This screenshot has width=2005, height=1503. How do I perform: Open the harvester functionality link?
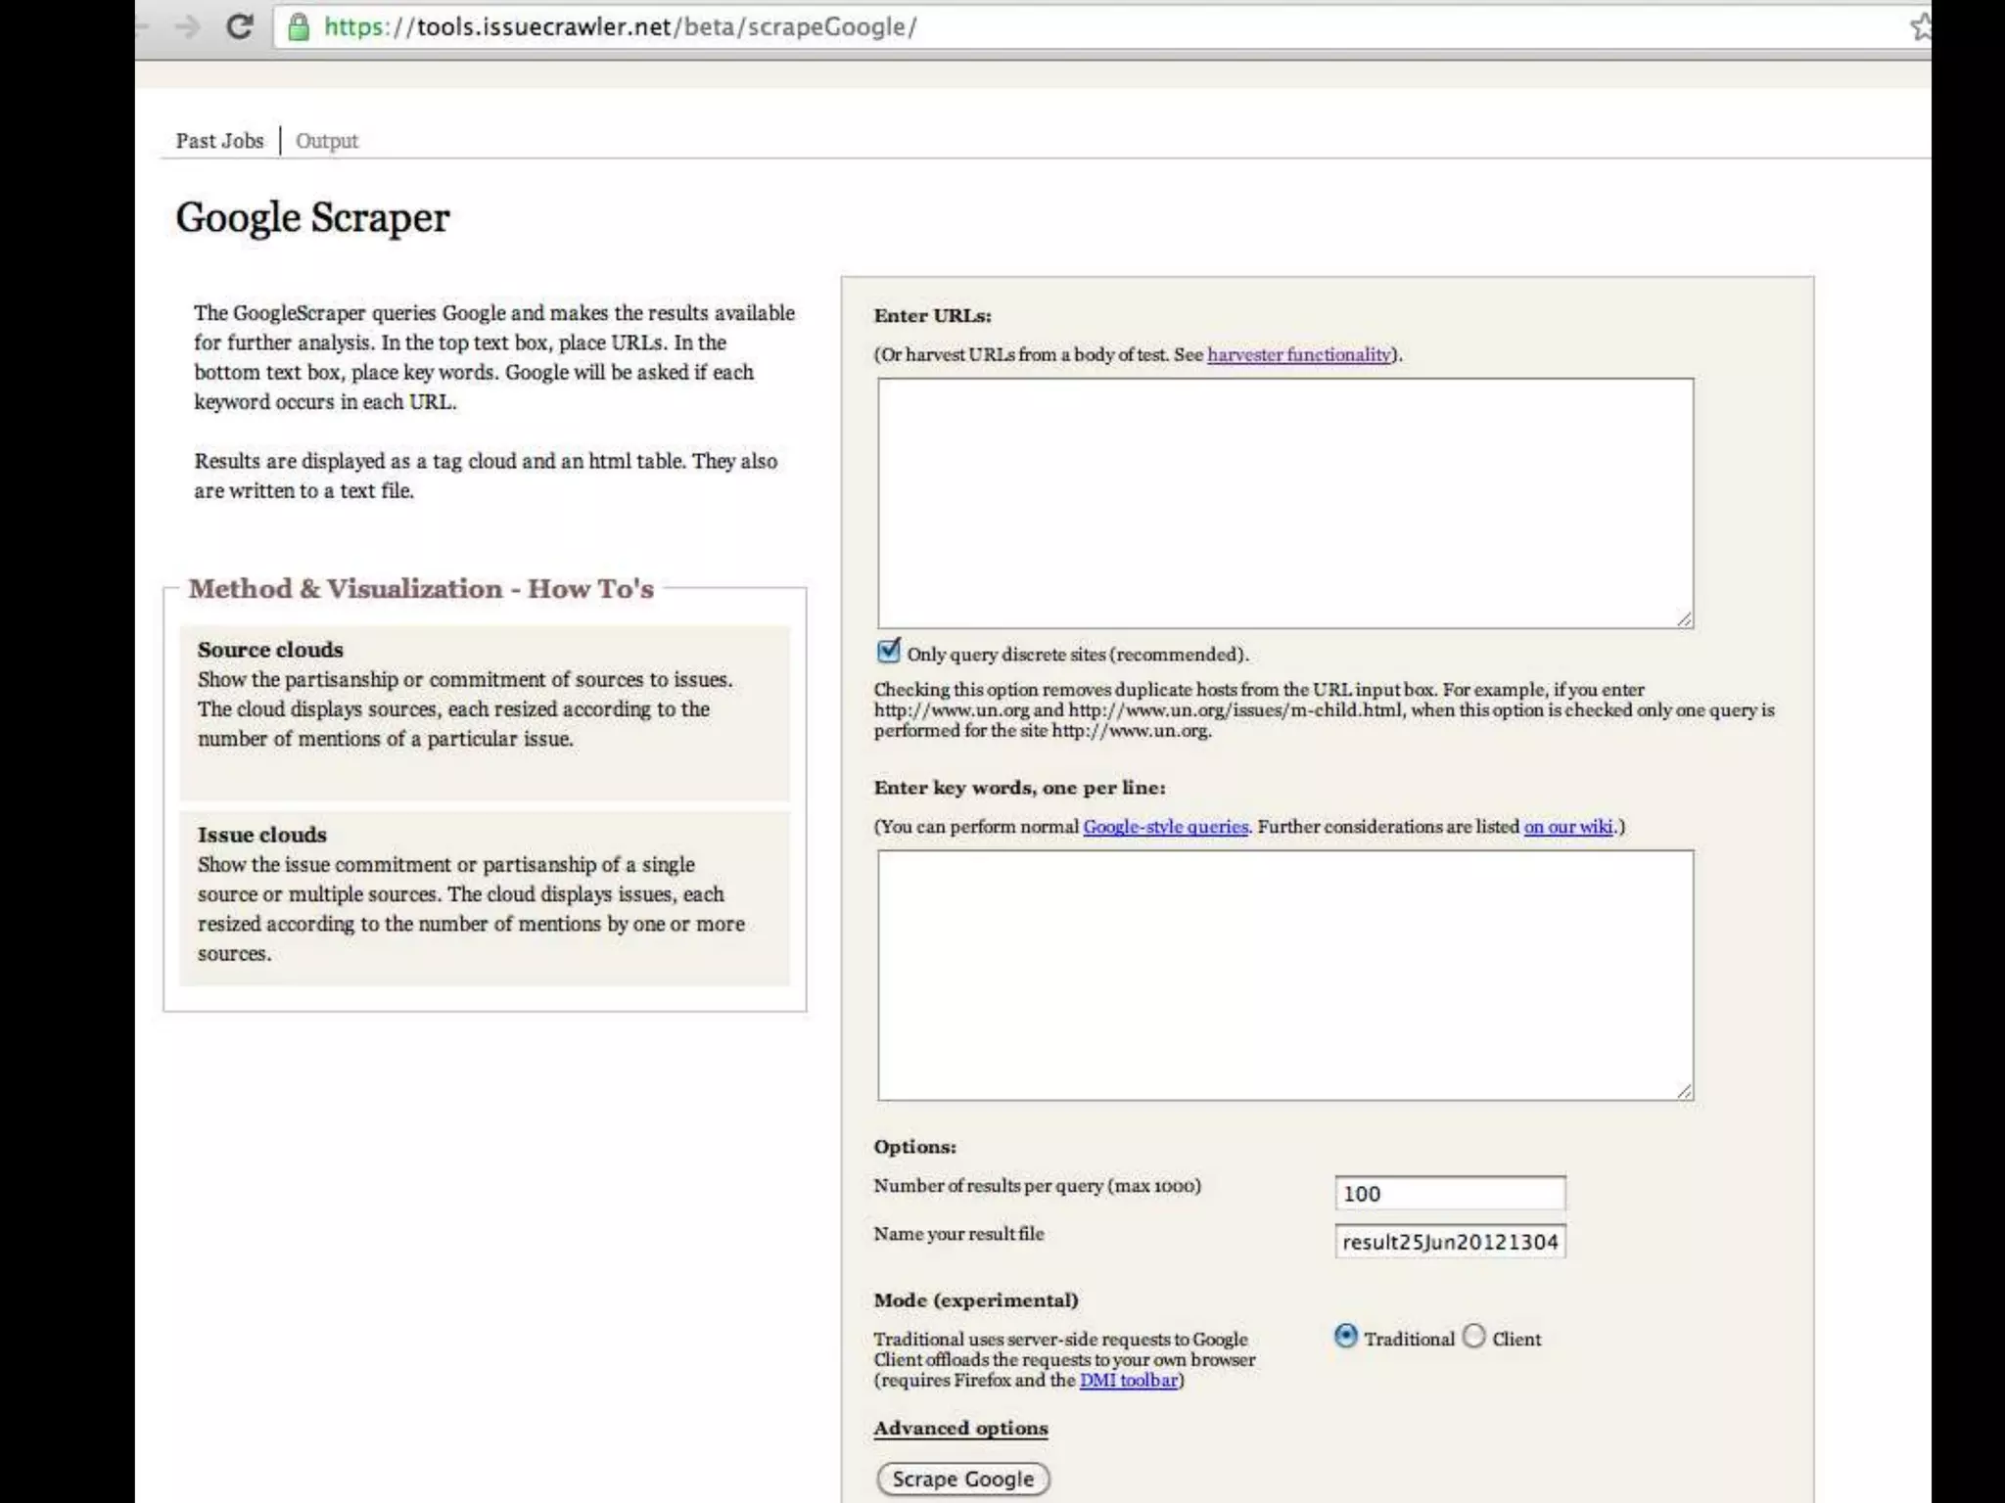point(1298,354)
